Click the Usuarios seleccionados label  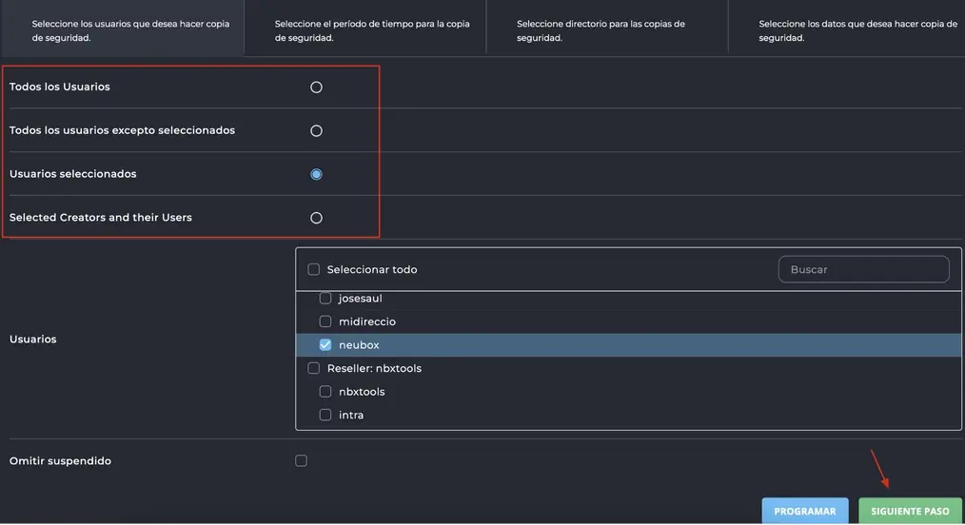pyautogui.click(x=72, y=174)
